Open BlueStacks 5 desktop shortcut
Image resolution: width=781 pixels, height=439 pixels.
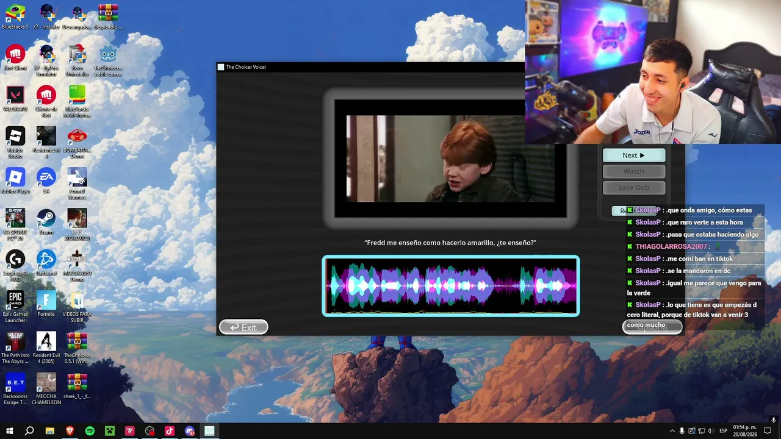(15, 17)
